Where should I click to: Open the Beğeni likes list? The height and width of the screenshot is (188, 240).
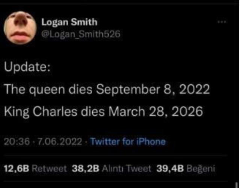201,169
